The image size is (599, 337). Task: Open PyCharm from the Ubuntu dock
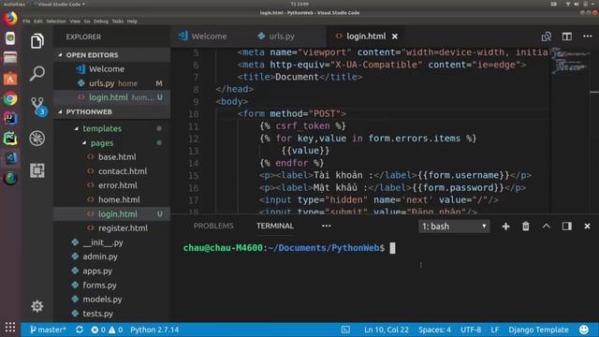click(10, 139)
